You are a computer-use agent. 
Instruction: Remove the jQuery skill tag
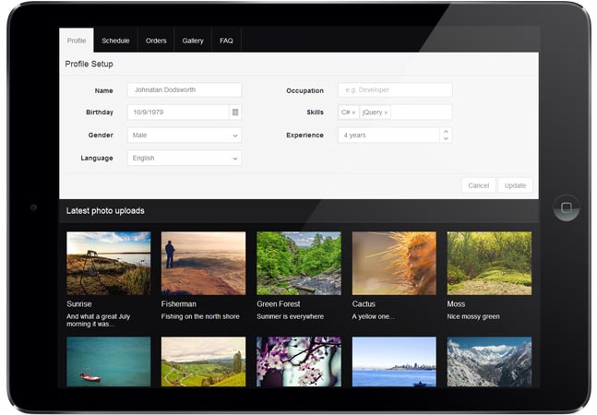pos(386,113)
